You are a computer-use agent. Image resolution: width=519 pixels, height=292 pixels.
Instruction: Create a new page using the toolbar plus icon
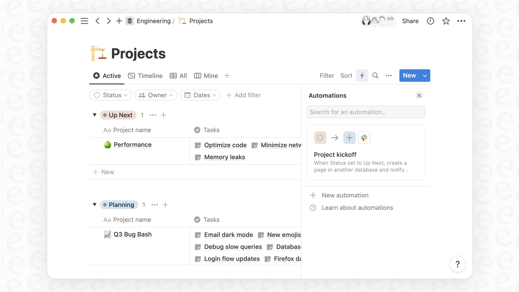tap(119, 21)
